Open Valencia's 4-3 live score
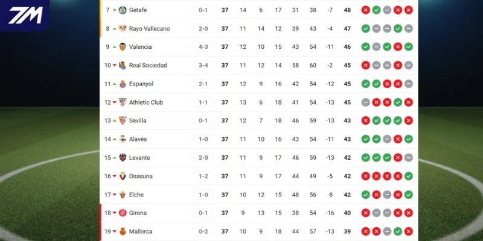The width and height of the screenshot is (483, 241). 203,47
